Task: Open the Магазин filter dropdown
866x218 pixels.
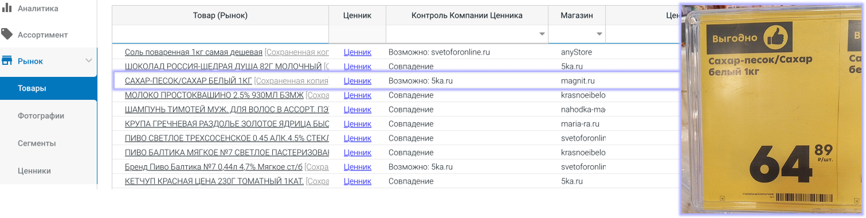Action: [x=599, y=34]
